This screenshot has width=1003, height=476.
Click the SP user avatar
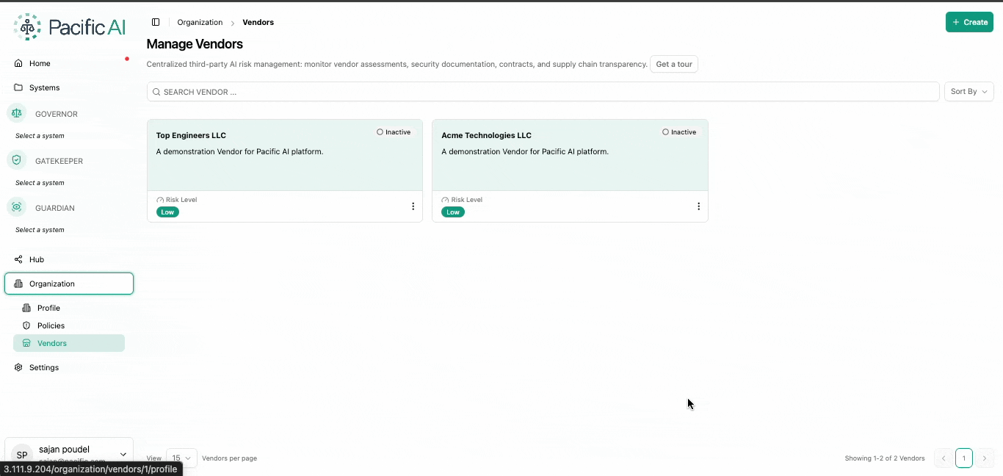coord(22,455)
